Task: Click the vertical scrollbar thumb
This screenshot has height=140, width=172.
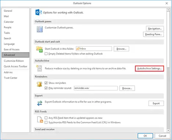Action: point(168,39)
